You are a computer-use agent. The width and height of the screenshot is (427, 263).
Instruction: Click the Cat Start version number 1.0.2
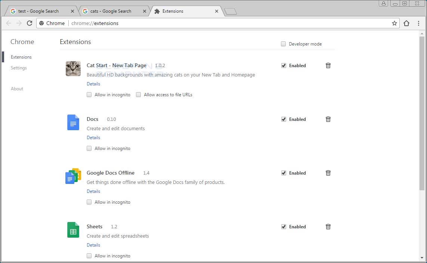pyautogui.click(x=160, y=66)
